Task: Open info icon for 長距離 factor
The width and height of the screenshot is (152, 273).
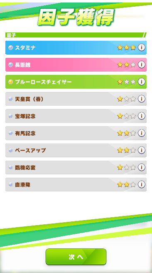Action: 142,65
